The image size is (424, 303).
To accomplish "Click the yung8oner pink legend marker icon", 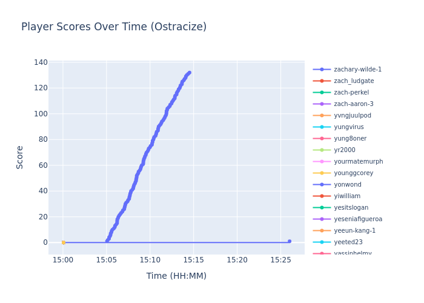I will [x=322, y=139].
